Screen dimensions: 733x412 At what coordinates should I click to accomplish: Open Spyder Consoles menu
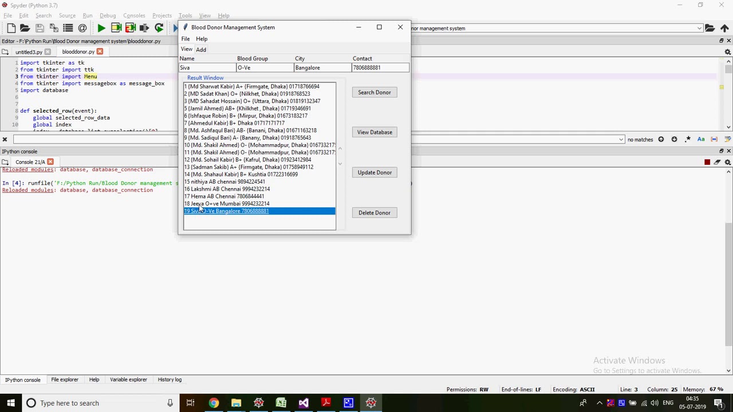[x=134, y=15]
